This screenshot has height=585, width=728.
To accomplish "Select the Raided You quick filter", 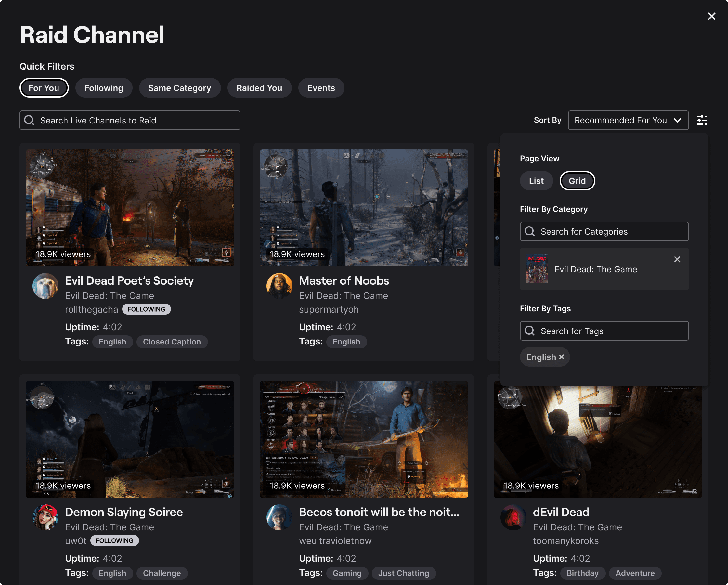I will pos(259,88).
